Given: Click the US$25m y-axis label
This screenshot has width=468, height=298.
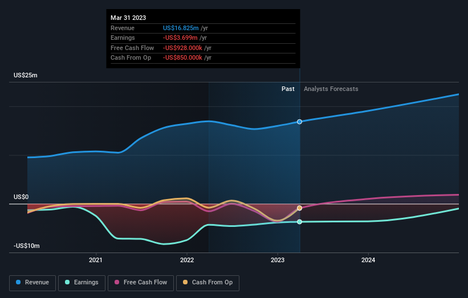Looking at the screenshot, I should point(26,75).
